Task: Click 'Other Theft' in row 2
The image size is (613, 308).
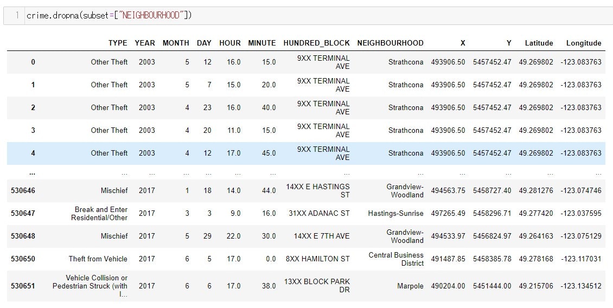Action: coord(109,107)
